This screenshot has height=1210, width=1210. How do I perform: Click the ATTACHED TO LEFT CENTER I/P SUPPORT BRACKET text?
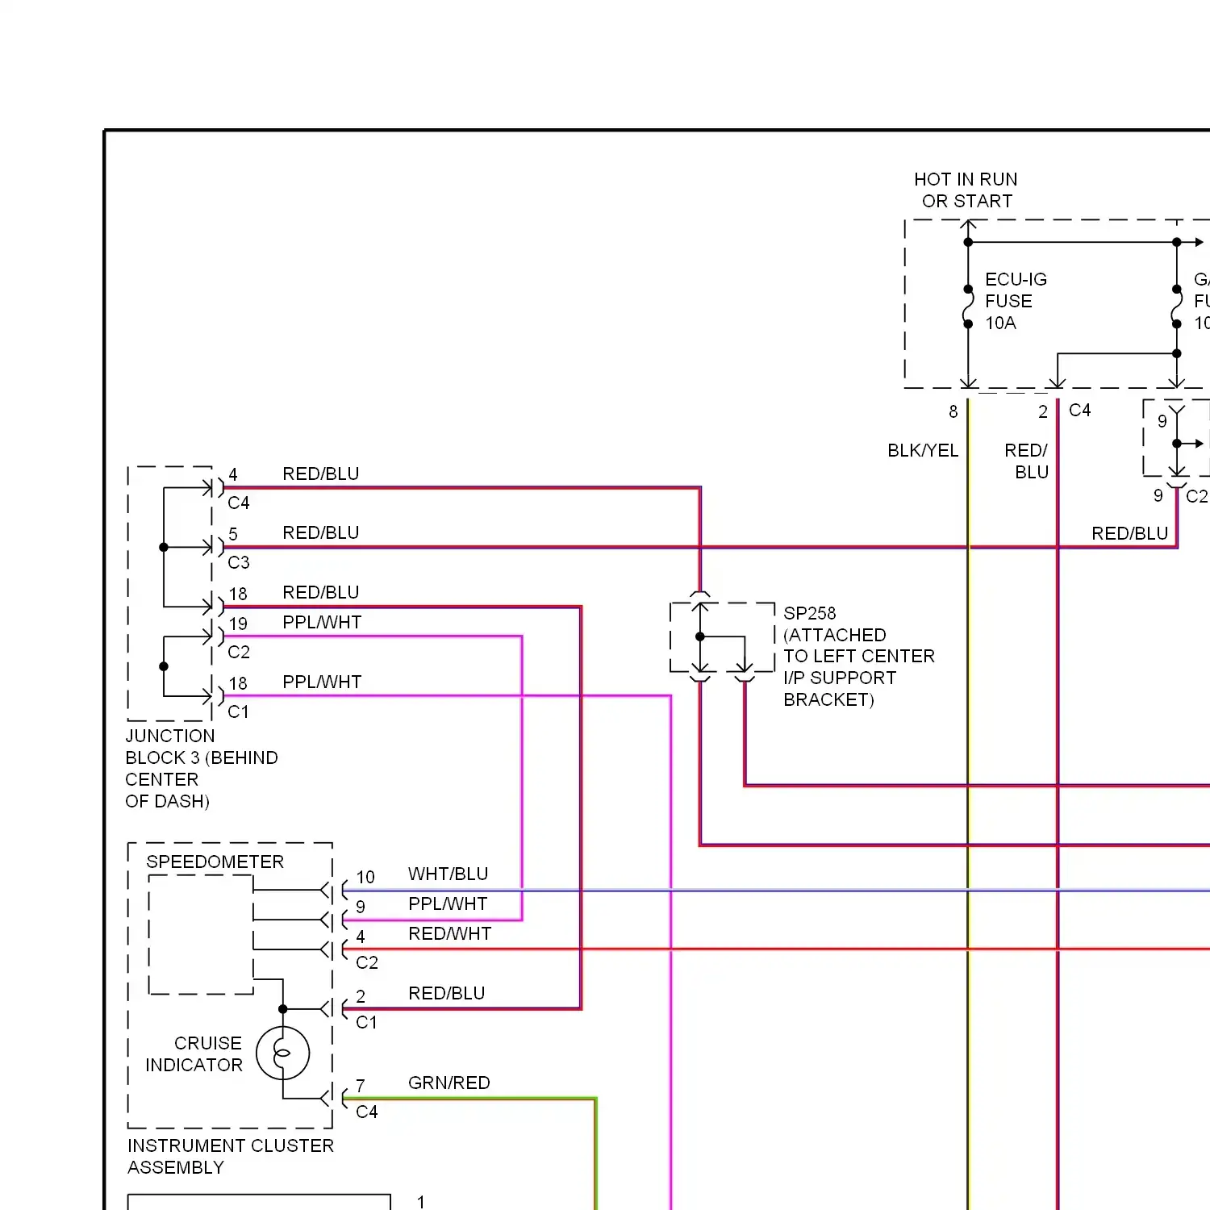click(859, 667)
